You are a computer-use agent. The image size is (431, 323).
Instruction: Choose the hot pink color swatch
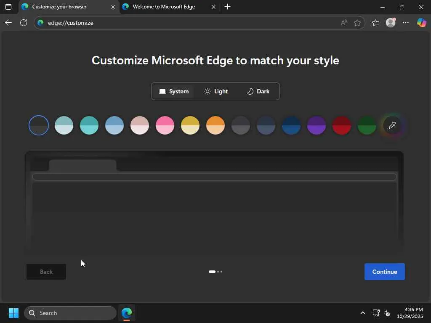[x=165, y=125]
